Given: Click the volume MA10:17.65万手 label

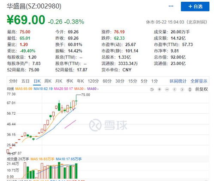Looking at the screenshot, I should [x=69, y=159].
